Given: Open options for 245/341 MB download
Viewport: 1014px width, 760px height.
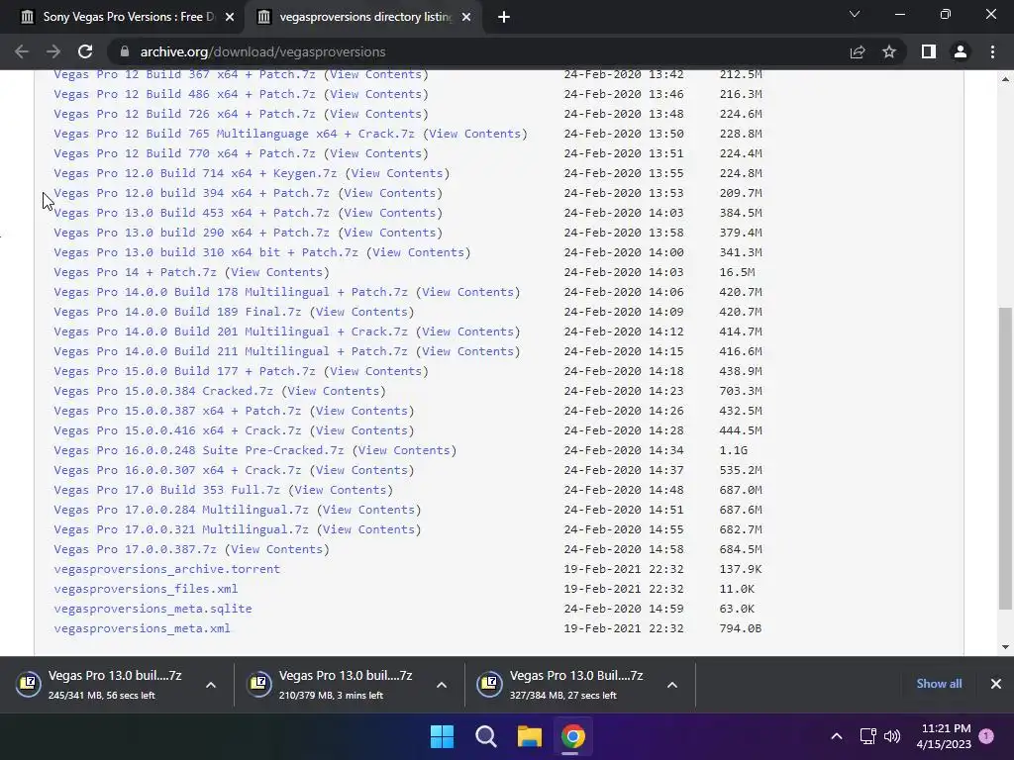Looking at the screenshot, I should click(x=211, y=685).
